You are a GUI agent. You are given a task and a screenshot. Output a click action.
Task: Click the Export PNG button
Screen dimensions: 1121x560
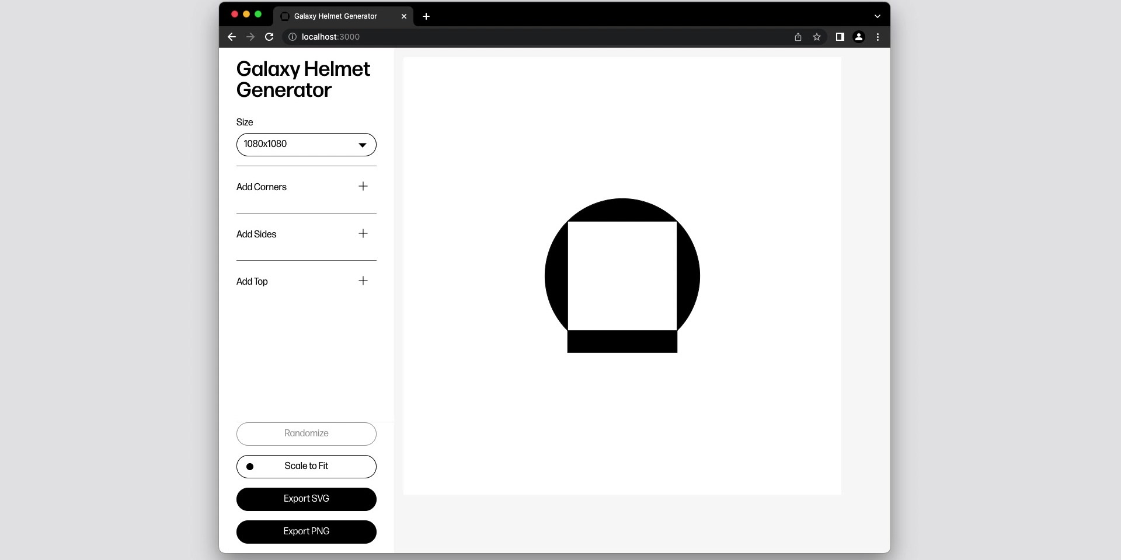click(x=306, y=531)
